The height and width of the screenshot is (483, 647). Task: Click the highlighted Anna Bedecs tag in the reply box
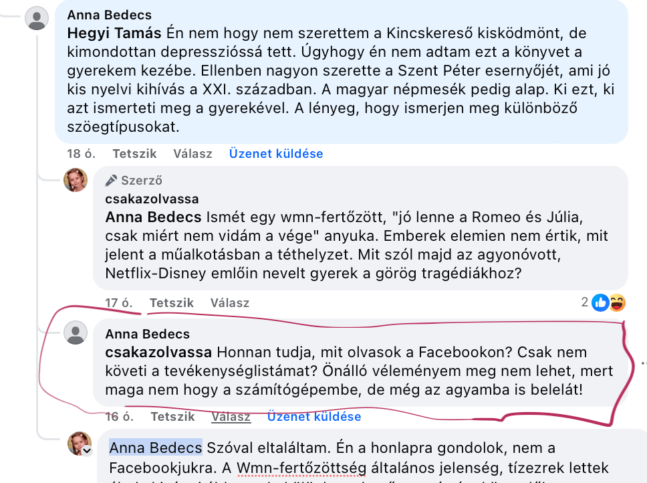(156, 447)
